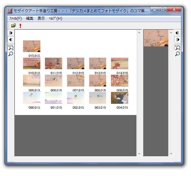Click the label text 000,015.
This screenshot has height=176, width=191.
pyautogui.click(x=35, y=107)
